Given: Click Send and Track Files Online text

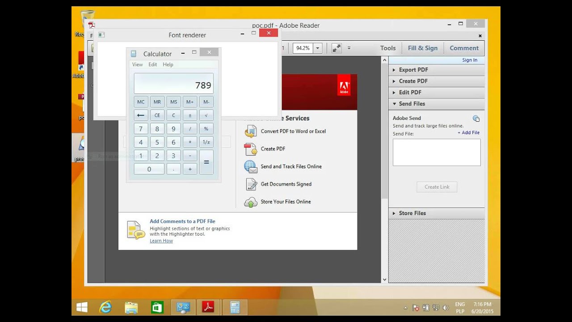Looking at the screenshot, I should pyautogui.click(x=291, y=166).
